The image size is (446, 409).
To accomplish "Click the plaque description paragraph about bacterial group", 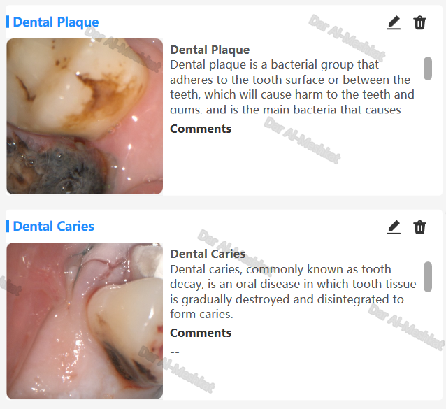I will tap(292, 87).
